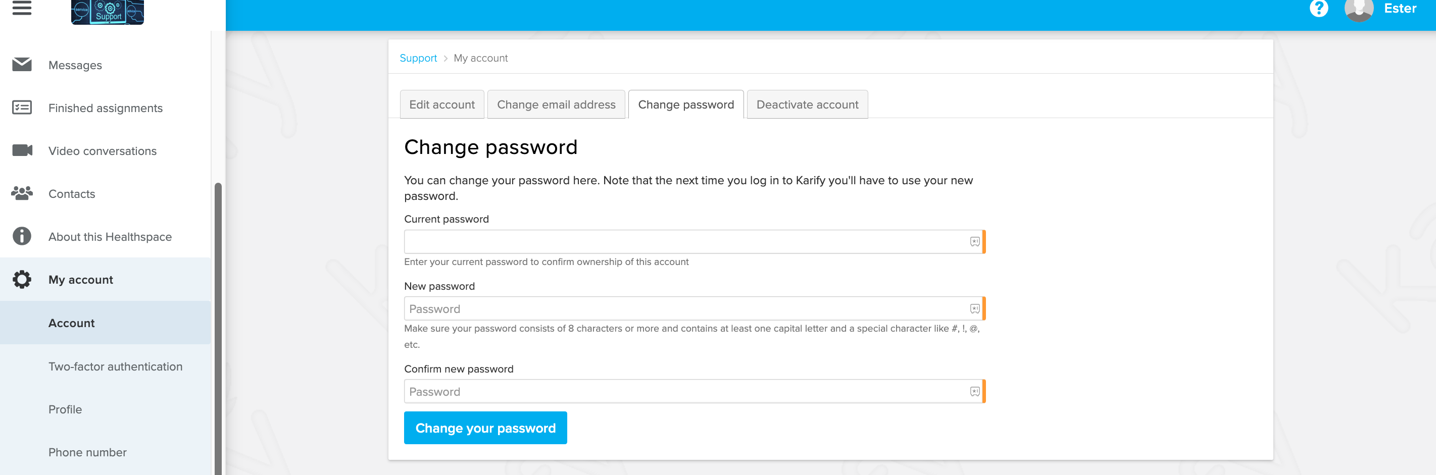The height and width of the screenshot is (475, 1436).
Task: Click the sidebar vertical scrollbar
Action: (x=218, y=329)
